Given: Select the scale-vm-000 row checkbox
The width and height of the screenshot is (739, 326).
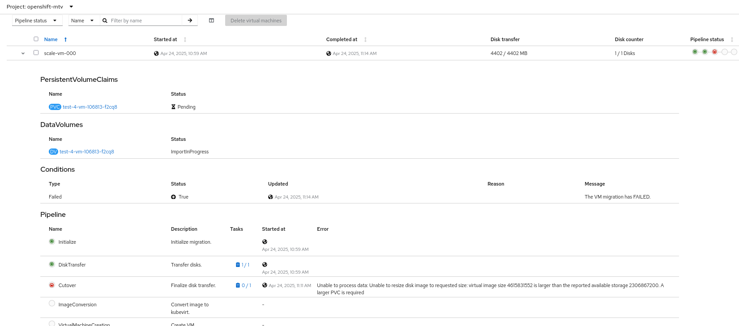Looking at the screenshot, I should pyautogui.click(x=36, y=53).
